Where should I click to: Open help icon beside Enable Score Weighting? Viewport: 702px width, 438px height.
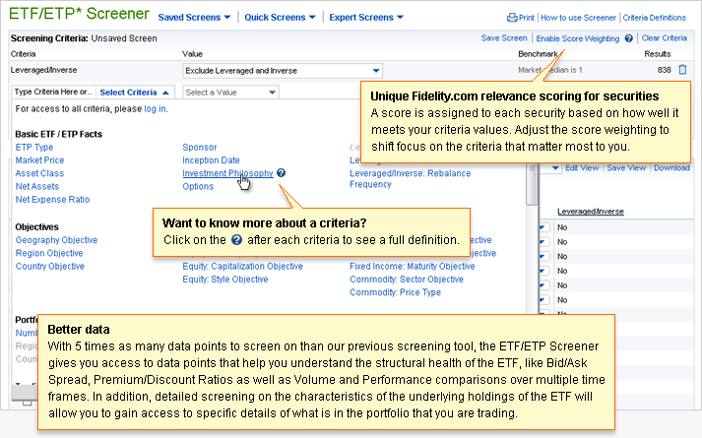pos(628,38)
